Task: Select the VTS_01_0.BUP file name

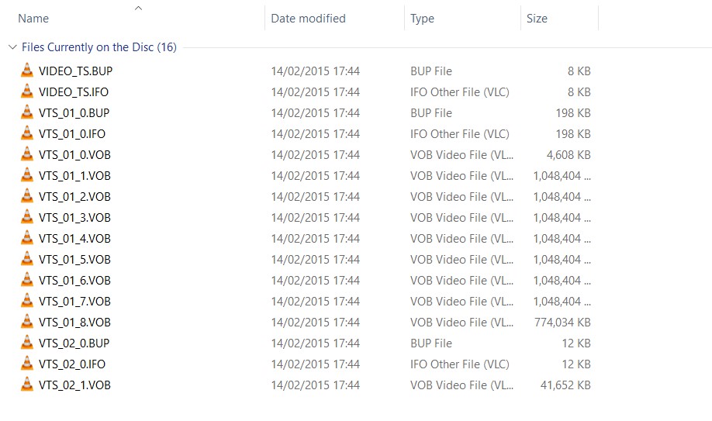Action: click(74, 112)
